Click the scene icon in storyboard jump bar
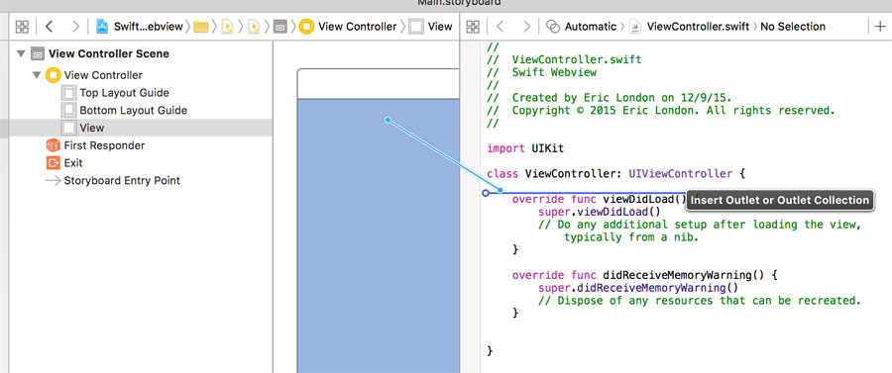 click(279, 26)
